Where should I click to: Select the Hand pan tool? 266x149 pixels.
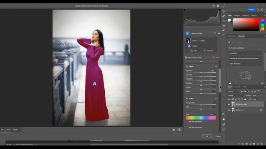click(x=224, y=119)
